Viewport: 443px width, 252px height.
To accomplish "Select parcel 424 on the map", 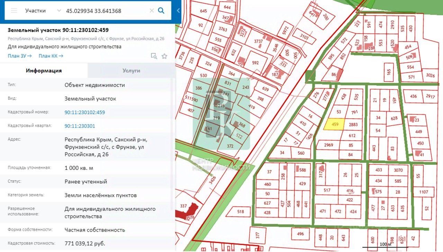I will (x=353, y=211).
